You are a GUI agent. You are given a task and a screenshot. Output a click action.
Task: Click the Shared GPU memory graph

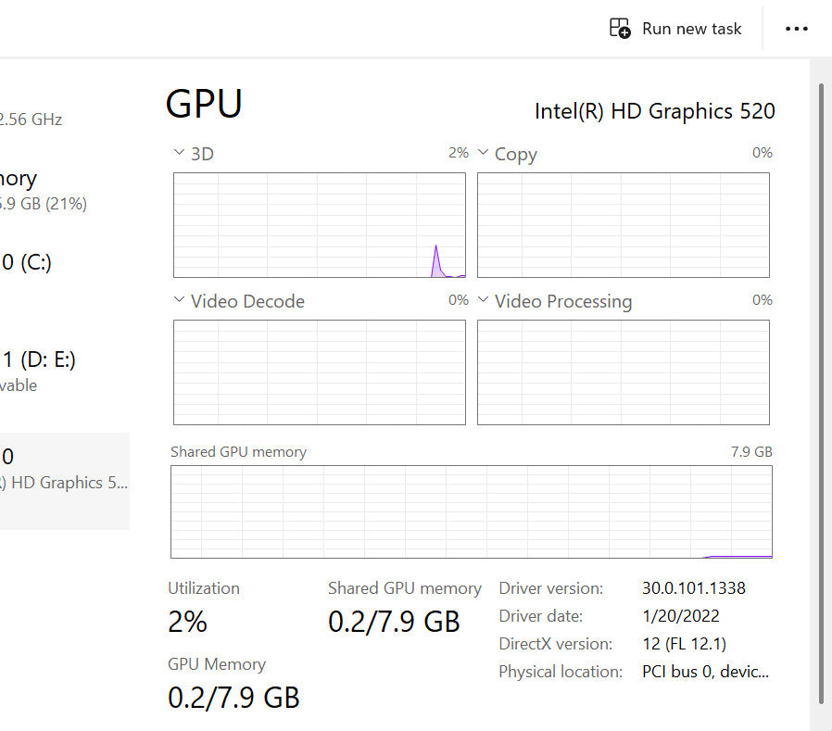click(471, 510)
